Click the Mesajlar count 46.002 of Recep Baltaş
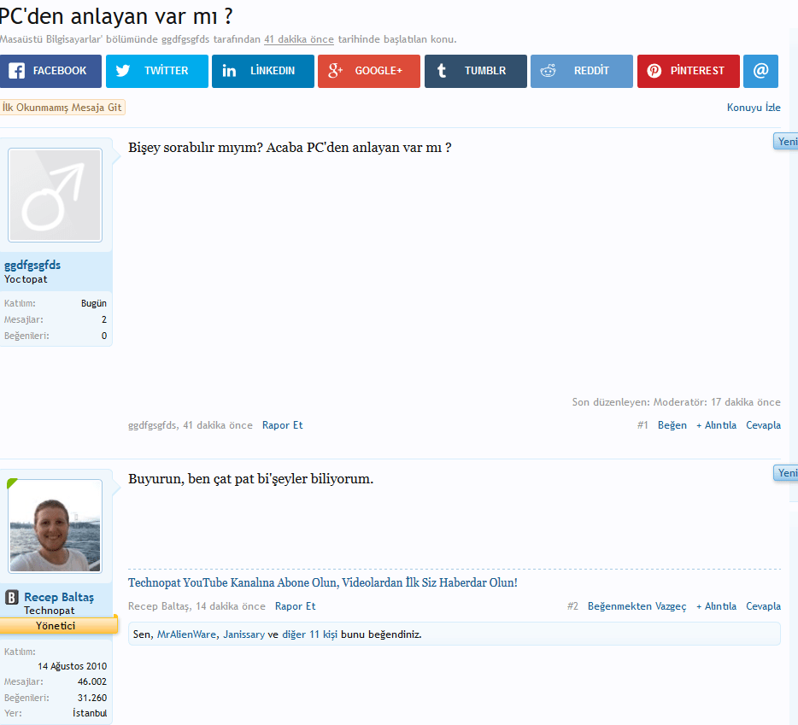This screenshot has width=798, height=725. 92,681
